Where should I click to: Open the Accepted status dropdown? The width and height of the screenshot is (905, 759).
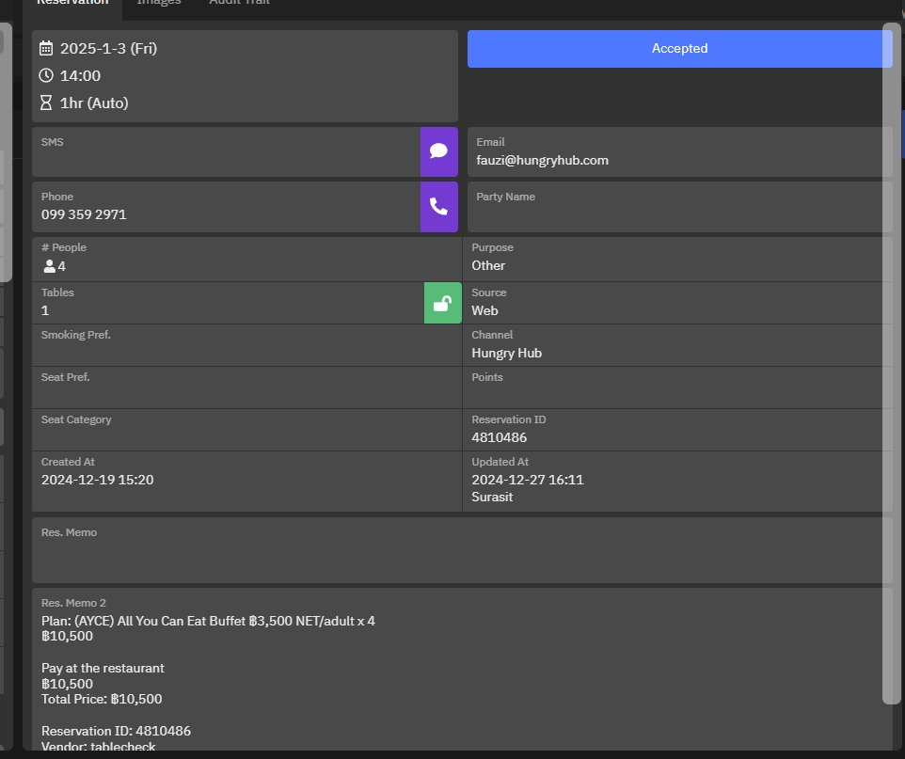point(679,49)
